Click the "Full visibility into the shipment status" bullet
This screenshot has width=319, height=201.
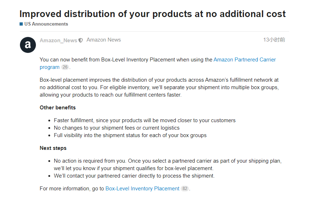[130, 135]
